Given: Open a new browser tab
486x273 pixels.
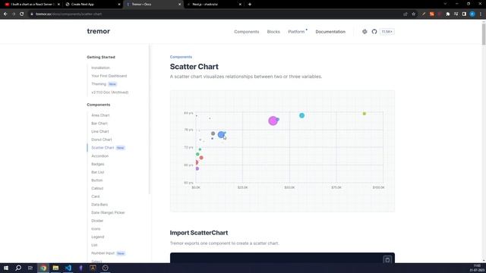Looking at the screenshot, I should [250, 5].
